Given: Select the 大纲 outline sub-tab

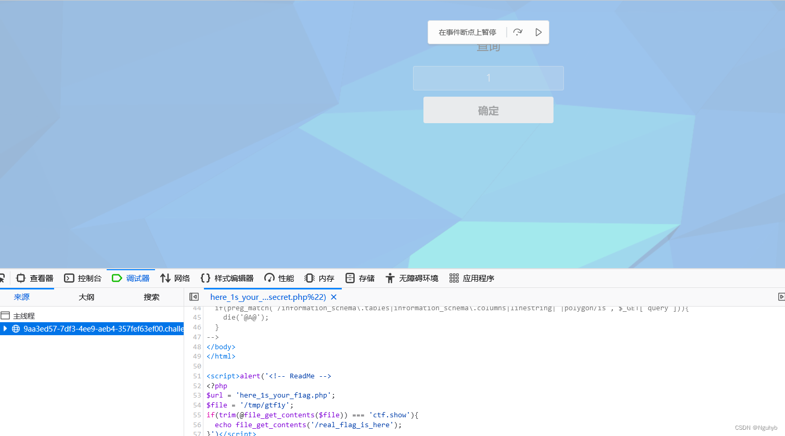Looking at the screenshot, I should point(86,297).
